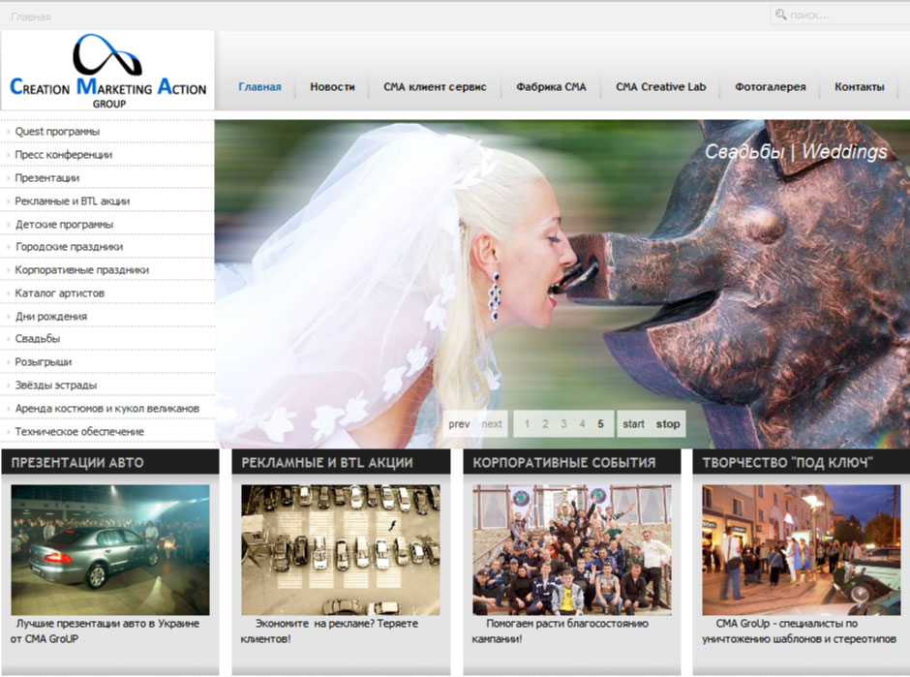Click the Главная breadcrumb link at top
The image size is (910, 677).
[31, 16]
